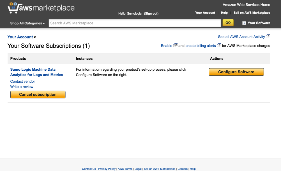Select Sell on AWS Marketplace in the header
Image resolution: width=281 pixels, height=171 pixels.
[x=251, y=13]
